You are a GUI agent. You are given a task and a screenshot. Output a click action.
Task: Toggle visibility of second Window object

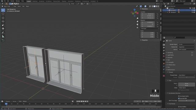click(192, 12)
